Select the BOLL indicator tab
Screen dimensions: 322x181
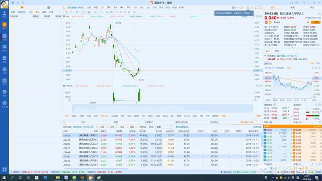(x=74, y=116)
